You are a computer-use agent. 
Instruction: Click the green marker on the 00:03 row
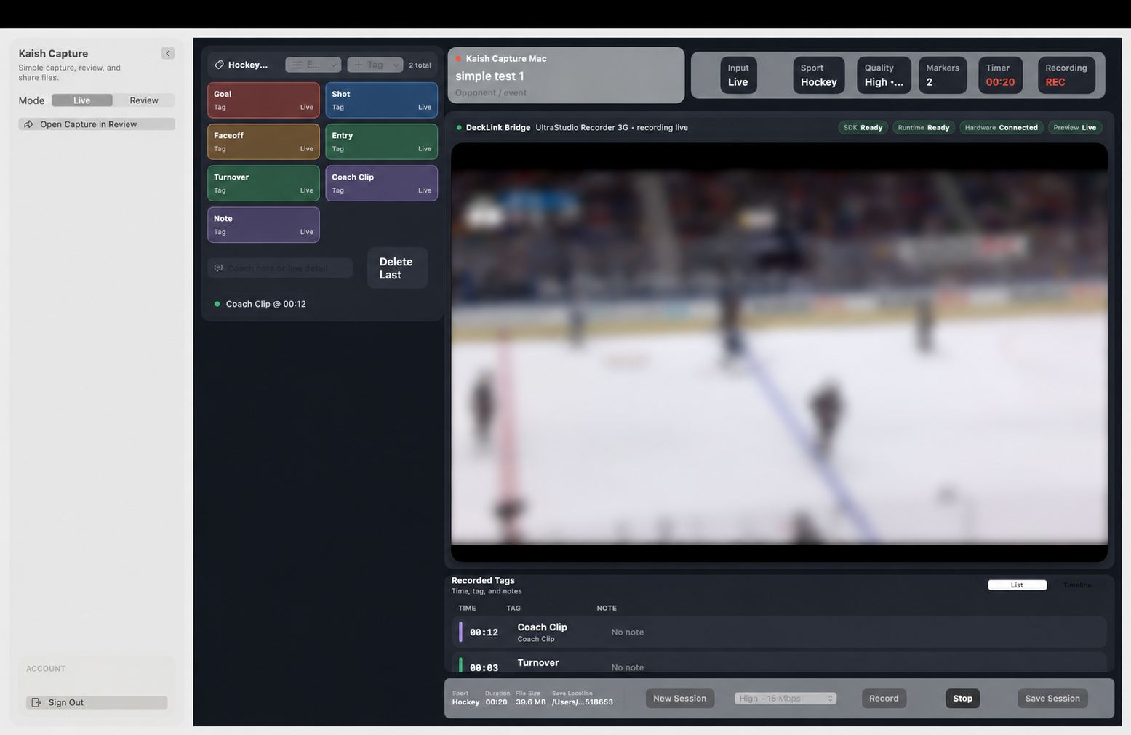[460, 665]
